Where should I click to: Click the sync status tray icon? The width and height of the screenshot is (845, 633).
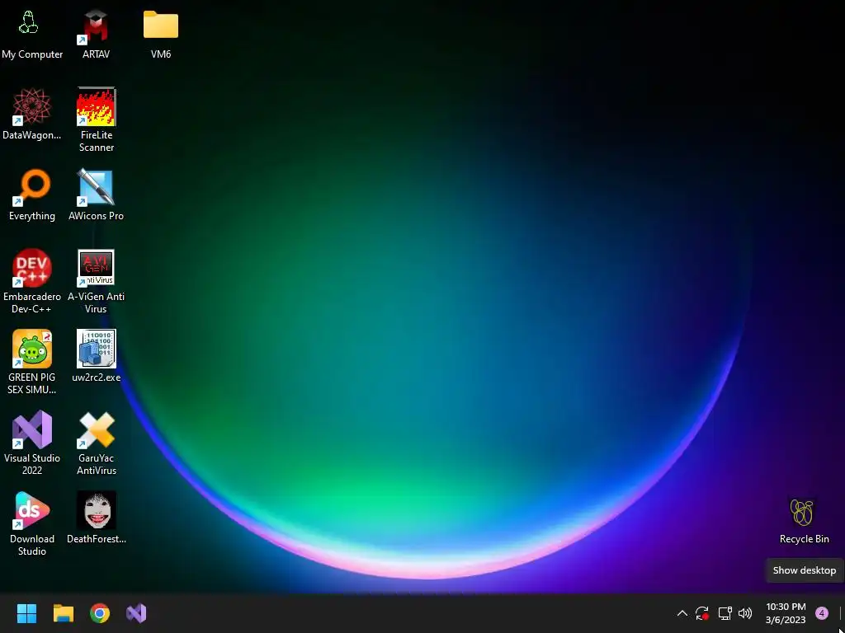click(x=702, y=613)
